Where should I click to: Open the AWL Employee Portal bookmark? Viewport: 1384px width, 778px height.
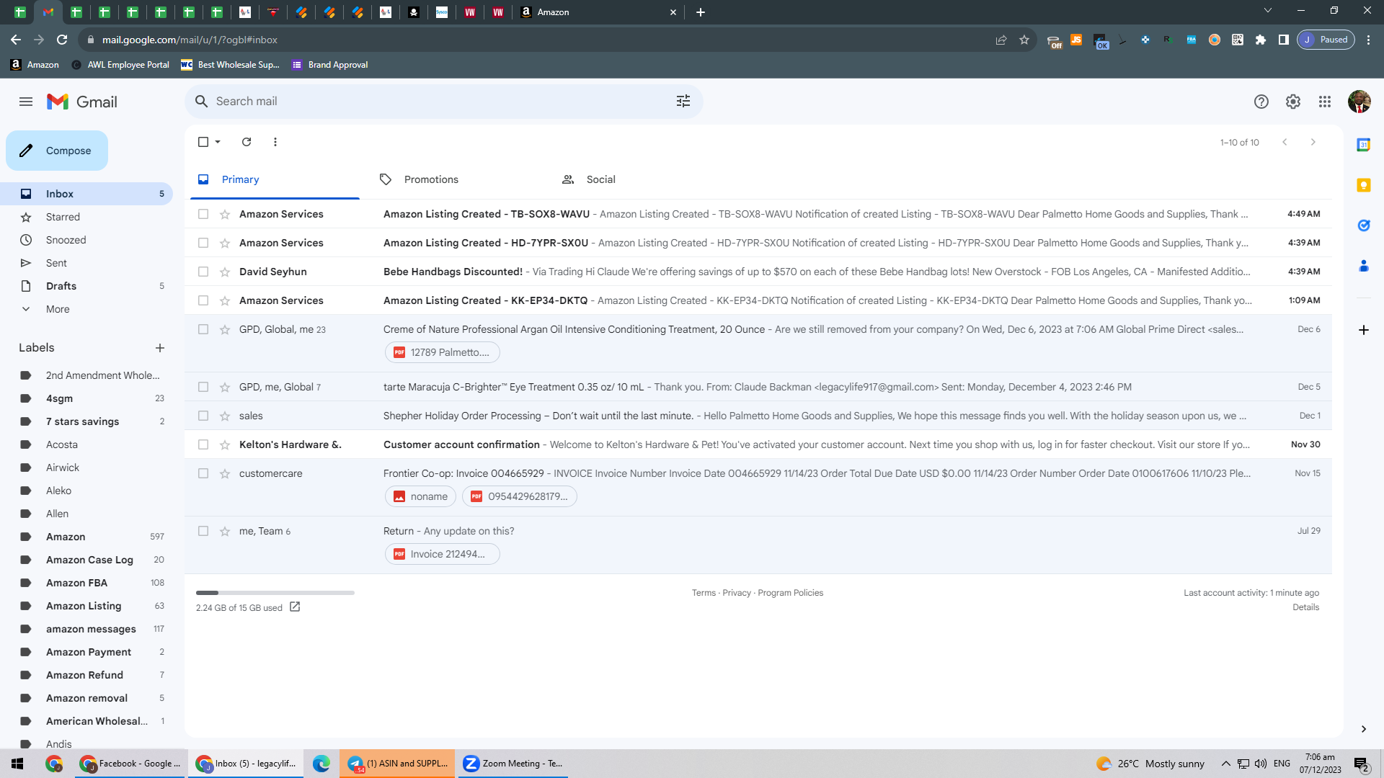pos(120,65)
